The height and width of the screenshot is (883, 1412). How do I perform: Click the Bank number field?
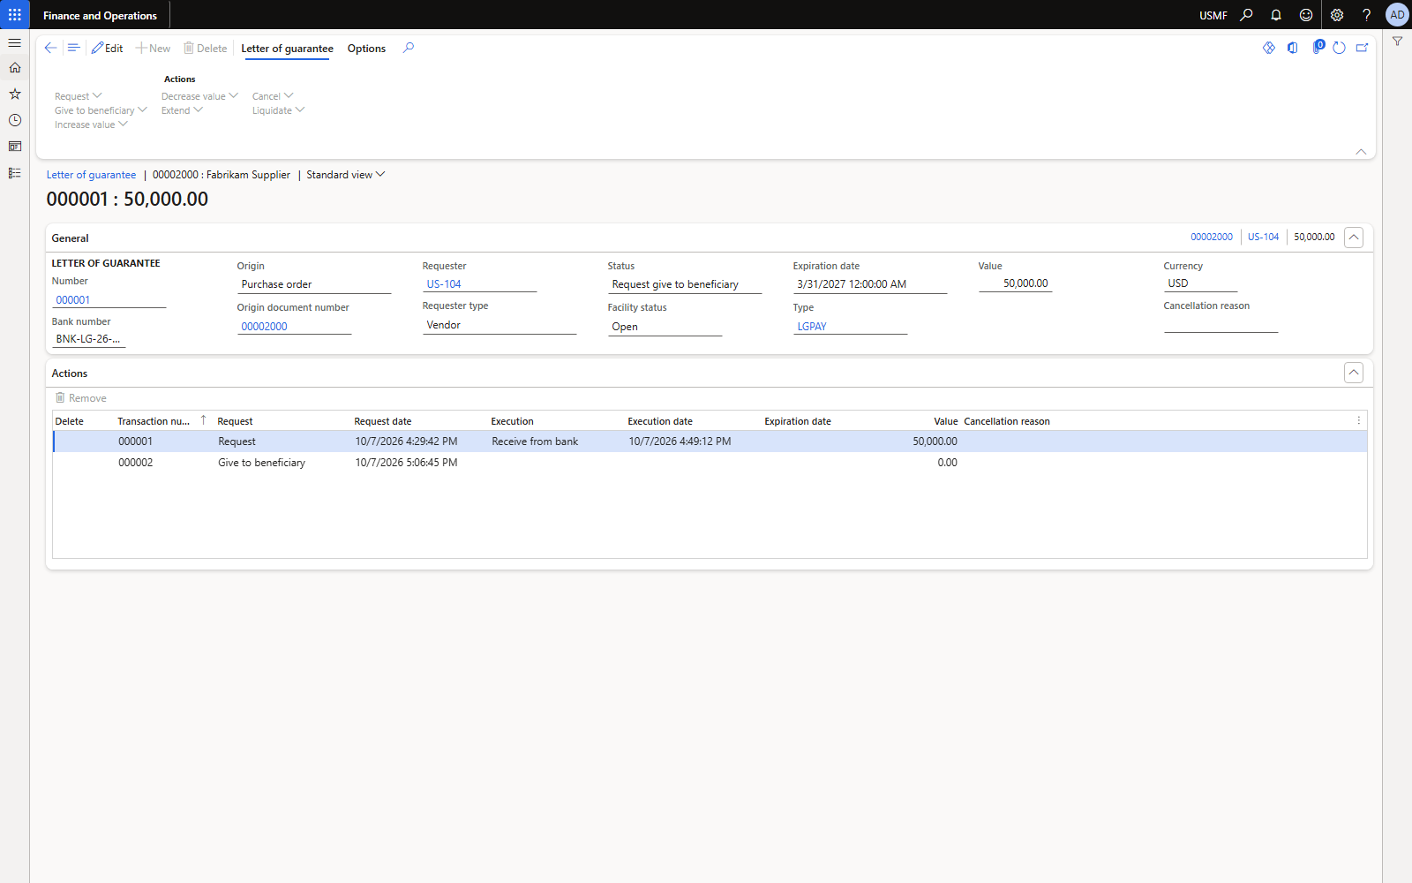point(88,339)
